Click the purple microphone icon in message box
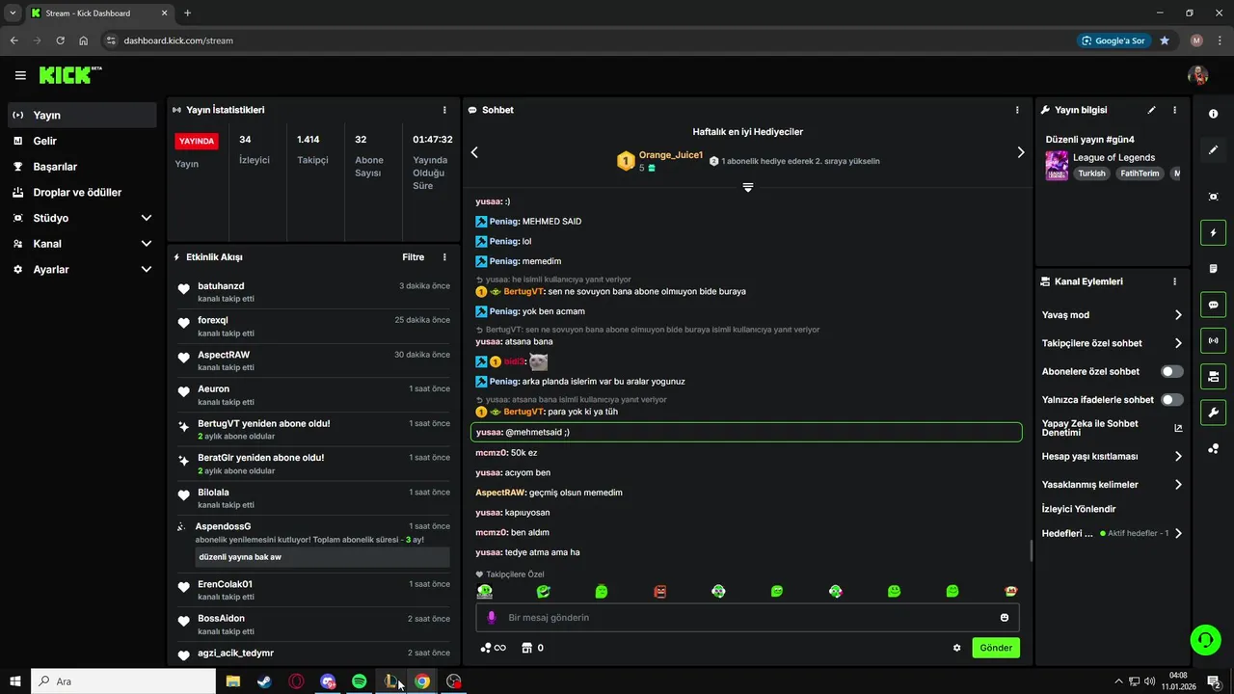Image resolution: width=1234 pixels, height=694 pixels. (491, 618)
